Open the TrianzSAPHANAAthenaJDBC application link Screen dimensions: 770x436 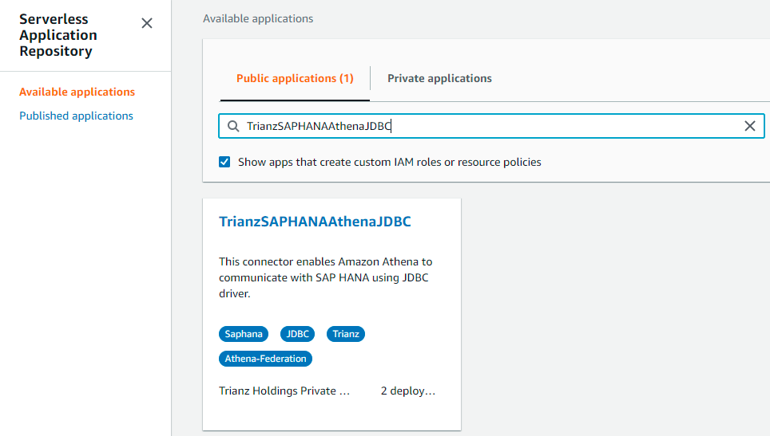315,222
